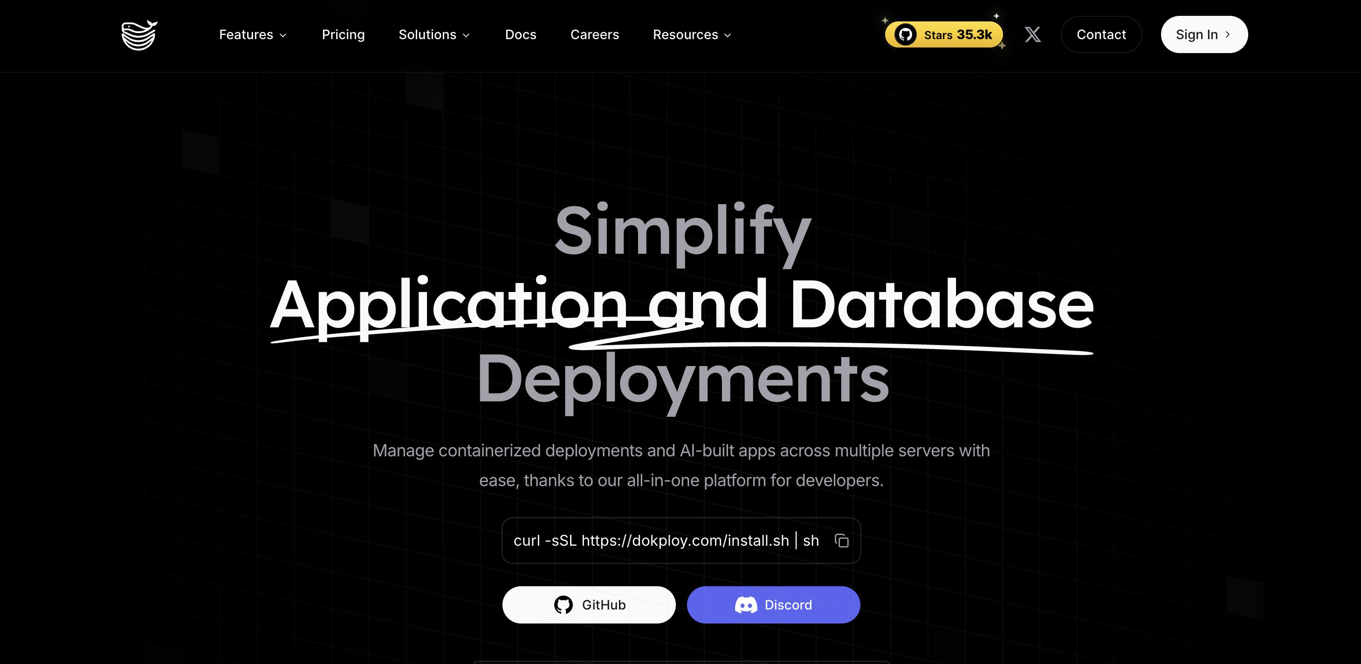Click the Contact button
The image size is (1361, 664).
(1101, 35)
